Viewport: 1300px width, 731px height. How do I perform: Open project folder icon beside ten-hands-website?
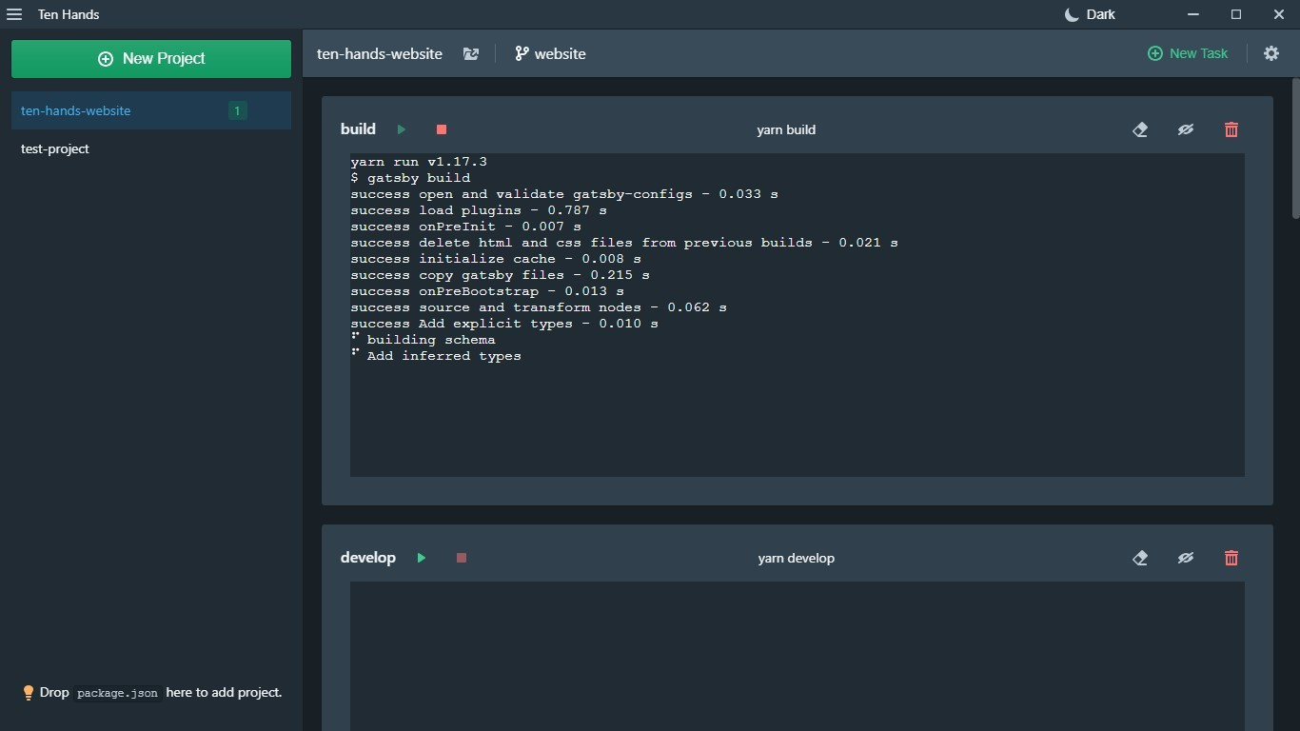pyautogui.click(x=471, y=54)
